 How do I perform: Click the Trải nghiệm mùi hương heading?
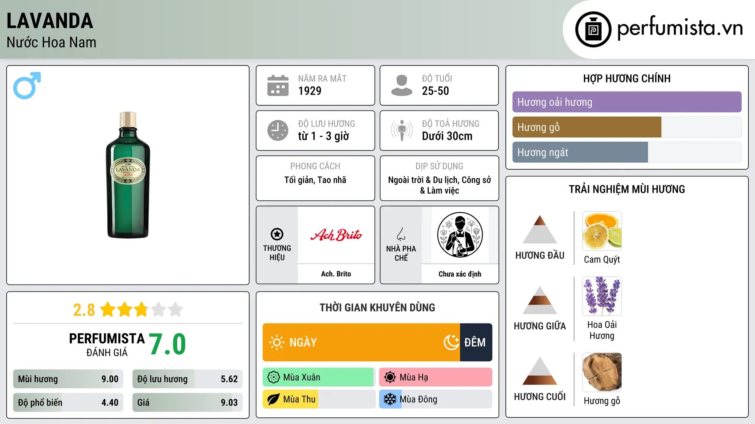tap(627, 189)
